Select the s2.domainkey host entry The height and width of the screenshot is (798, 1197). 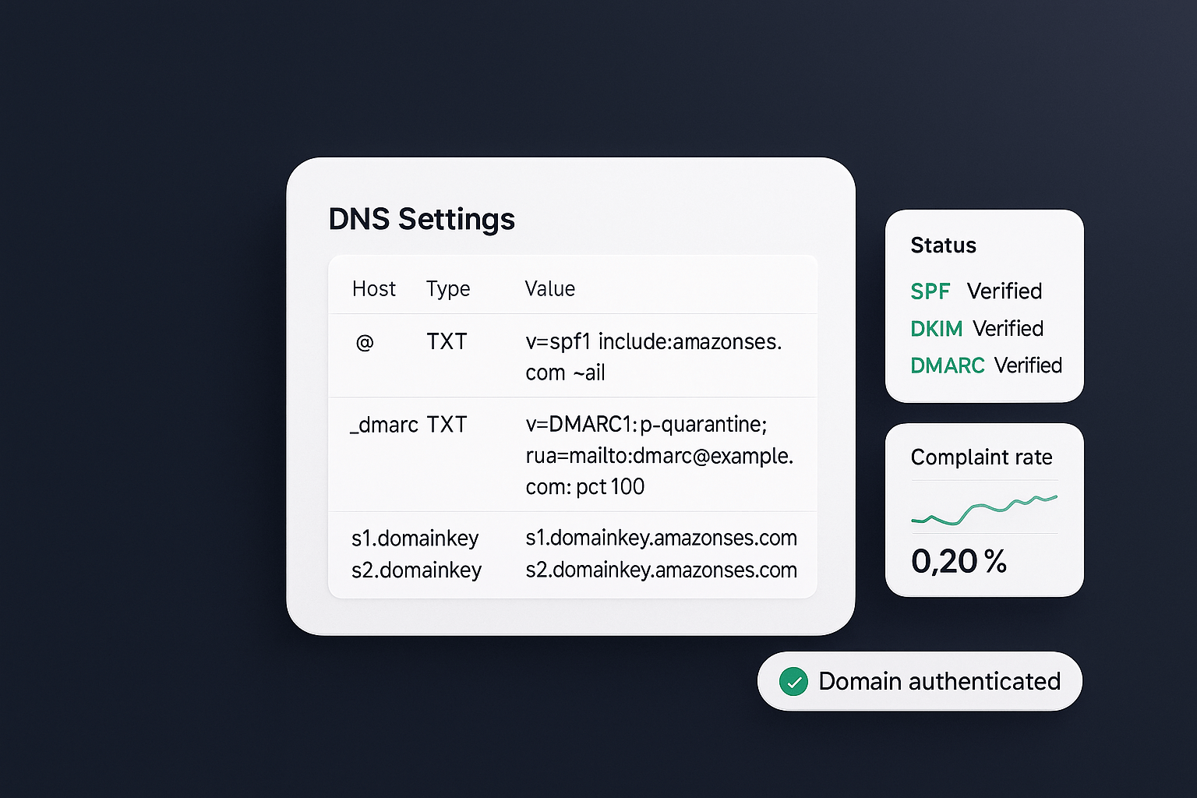click(416, 570)
